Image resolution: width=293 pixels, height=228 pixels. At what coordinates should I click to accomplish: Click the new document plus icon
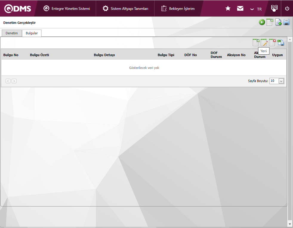[278, 22]
